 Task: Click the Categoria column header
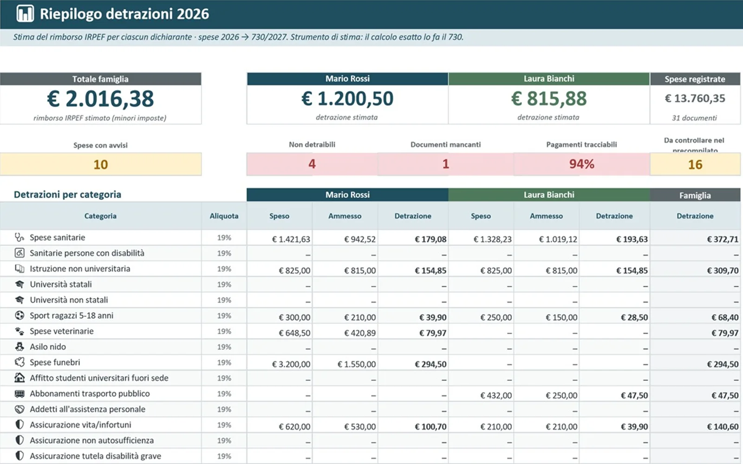[100, 216]
